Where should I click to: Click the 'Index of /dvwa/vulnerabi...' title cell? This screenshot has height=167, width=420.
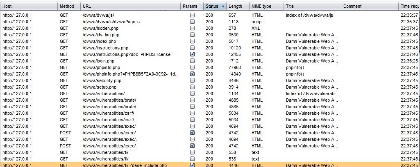coord(312,94)
